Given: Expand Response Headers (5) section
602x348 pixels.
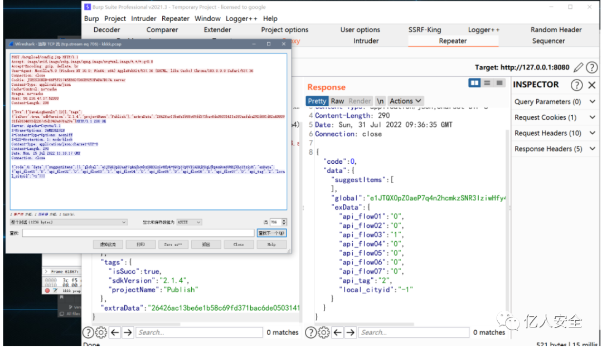Looking at the screenshot, I should pyautogui.click(x=555, y=149).
